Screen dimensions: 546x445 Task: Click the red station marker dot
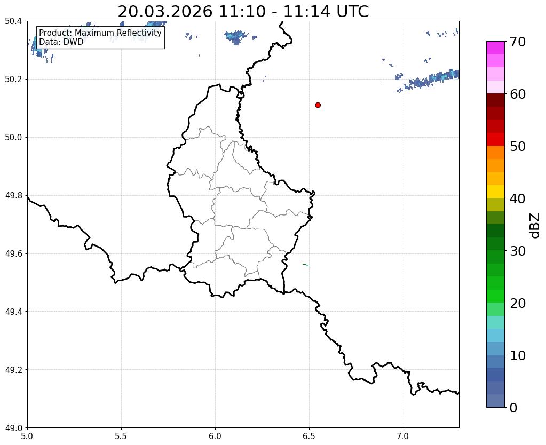318,105
